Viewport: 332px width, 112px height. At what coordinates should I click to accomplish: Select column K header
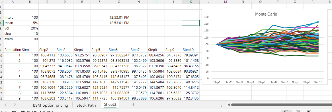[190, 2]
